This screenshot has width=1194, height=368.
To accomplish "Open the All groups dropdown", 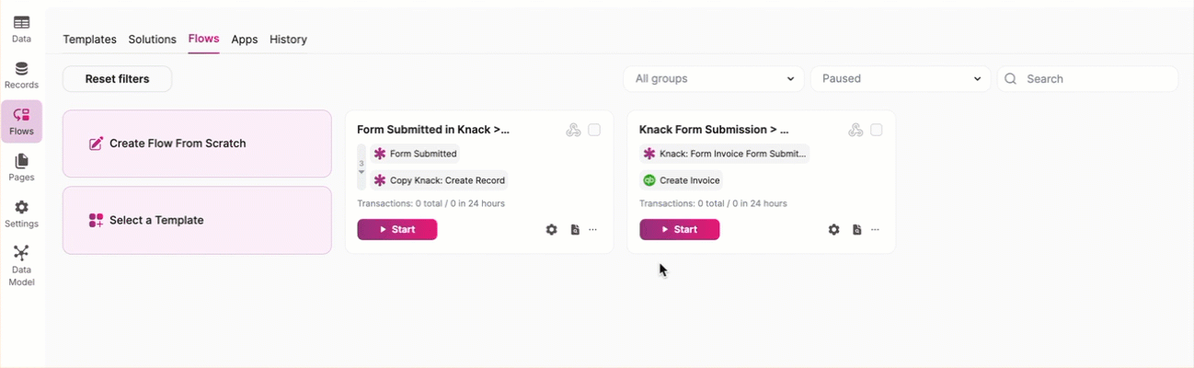I will pyautogui.click(x=714, y=79).
